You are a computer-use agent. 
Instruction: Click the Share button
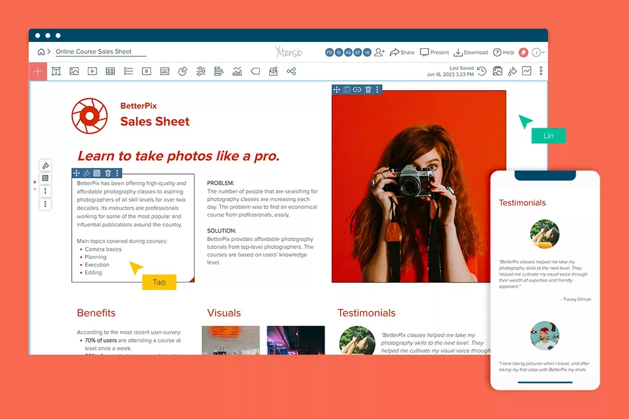coord(402,52)
